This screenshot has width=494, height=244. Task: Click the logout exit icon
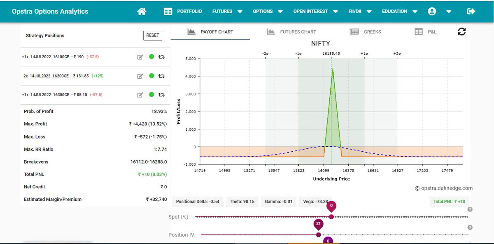[471, 12]
